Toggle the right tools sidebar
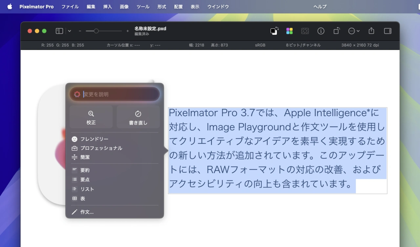Screen dimensions: 420x247 tap(388, 31)
